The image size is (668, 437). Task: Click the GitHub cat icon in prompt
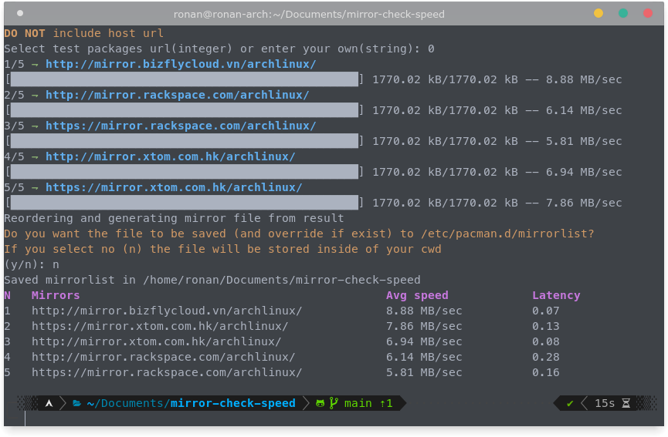pos(320,403)
